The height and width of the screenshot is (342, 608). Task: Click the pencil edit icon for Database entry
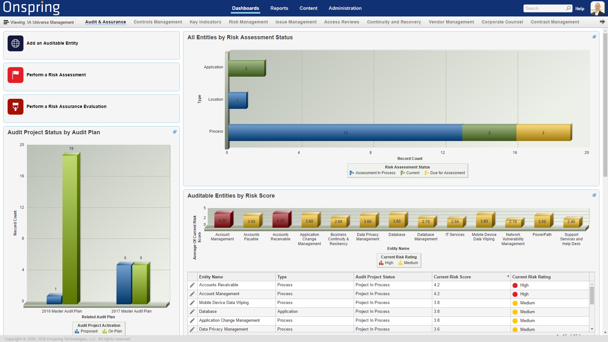click(x=193, y=312)
